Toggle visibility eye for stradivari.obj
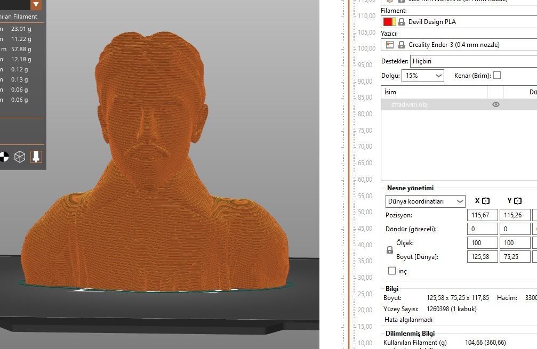The image size is (537, 349). coord(495,104)
